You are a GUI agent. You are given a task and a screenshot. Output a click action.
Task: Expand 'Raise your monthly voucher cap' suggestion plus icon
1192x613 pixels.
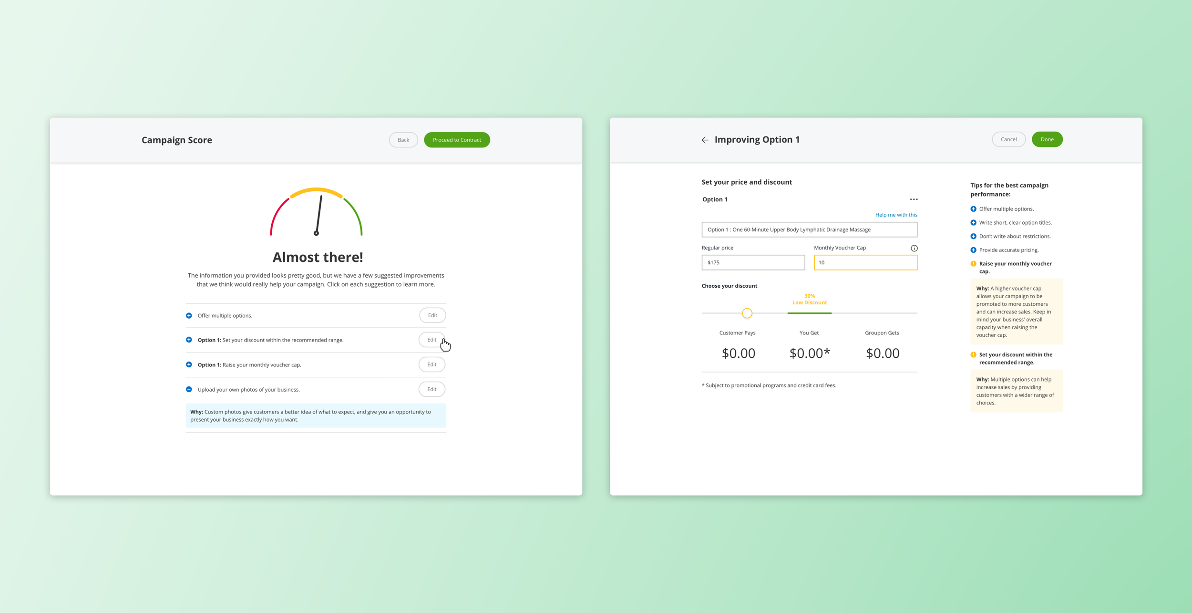click(x=189, y=364)
